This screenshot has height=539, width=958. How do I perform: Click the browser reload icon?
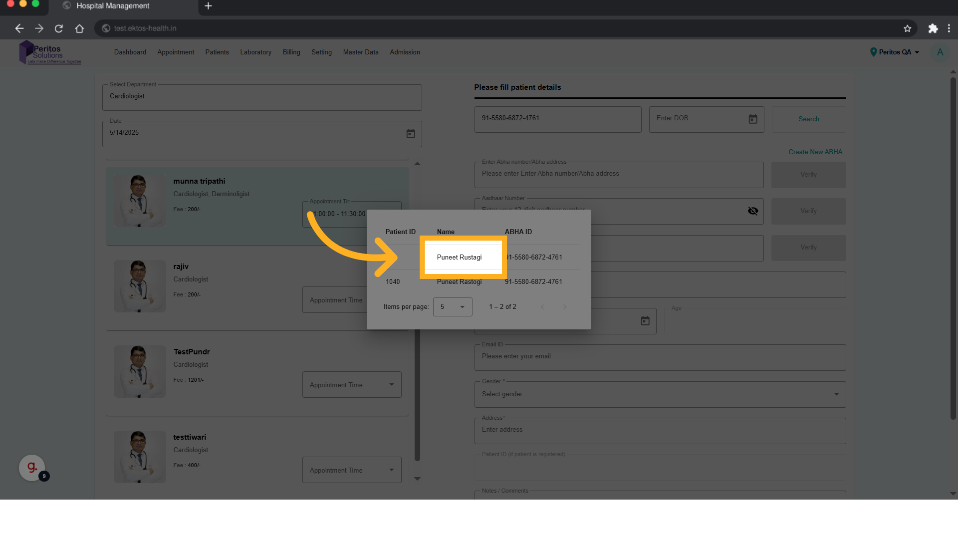[x=59, y=28]
